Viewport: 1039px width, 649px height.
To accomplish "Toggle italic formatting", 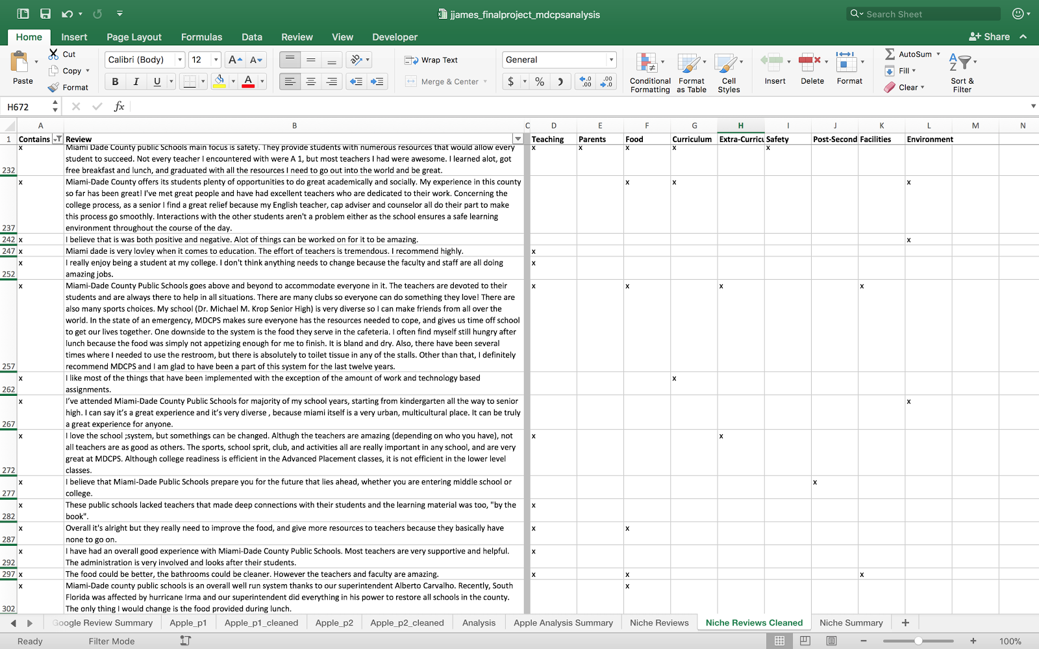I will tap(136, 82).
